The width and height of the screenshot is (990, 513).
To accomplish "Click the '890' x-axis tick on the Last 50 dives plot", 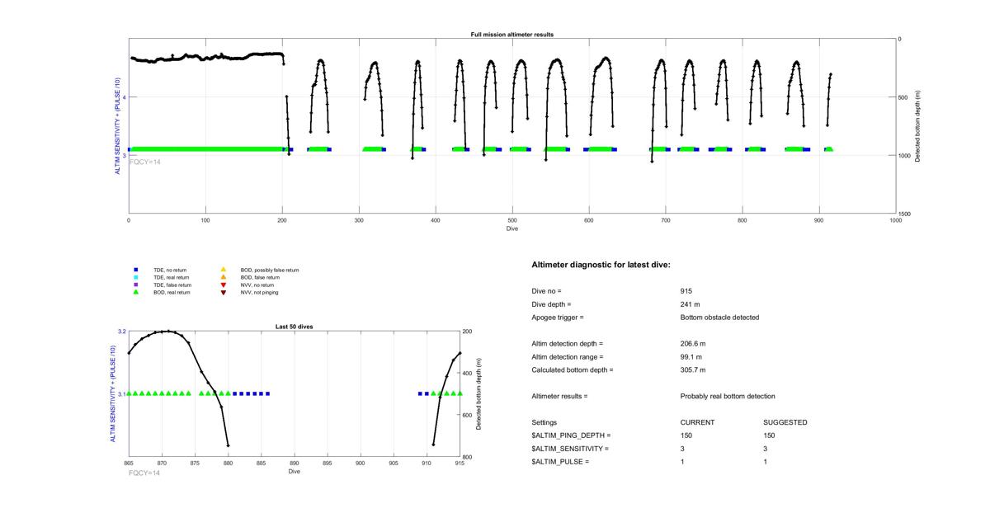I will click(294, 464).
